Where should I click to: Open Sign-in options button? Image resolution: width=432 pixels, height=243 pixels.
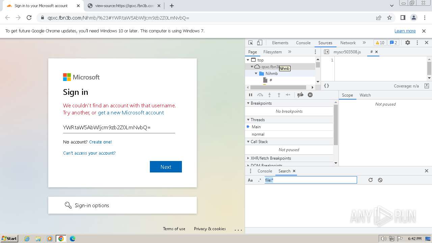coord(123,205)
